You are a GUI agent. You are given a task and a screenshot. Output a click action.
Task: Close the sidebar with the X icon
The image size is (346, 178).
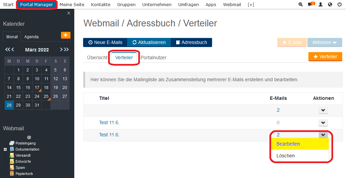pyautogui.click(x=69, y=13)
